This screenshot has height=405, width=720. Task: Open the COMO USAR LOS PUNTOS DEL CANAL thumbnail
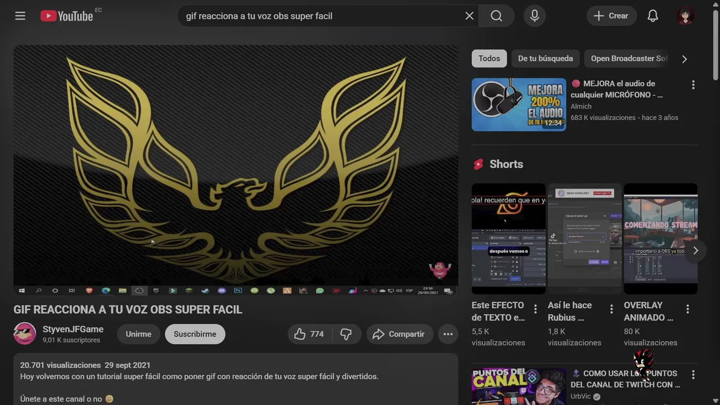pos(519,386)
